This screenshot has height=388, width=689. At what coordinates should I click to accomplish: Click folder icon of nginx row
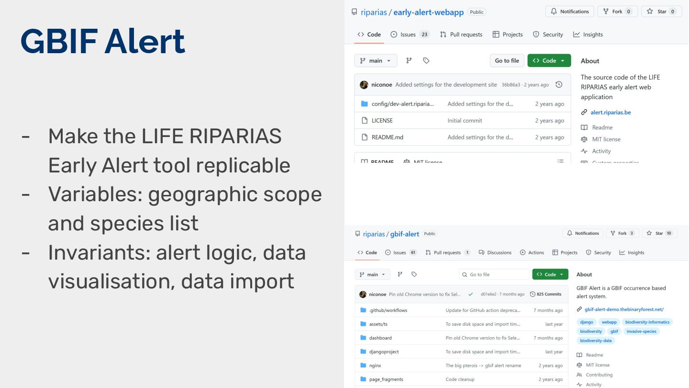click(x=363, y=365)
